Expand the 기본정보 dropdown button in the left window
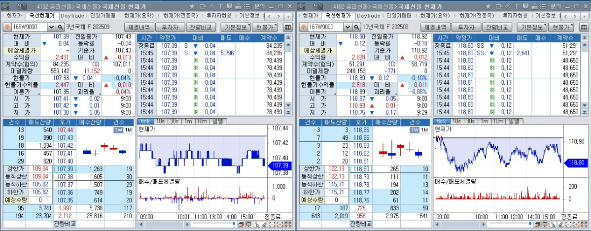This screenshot has height=231, width=591. click(x=236, y=27)
